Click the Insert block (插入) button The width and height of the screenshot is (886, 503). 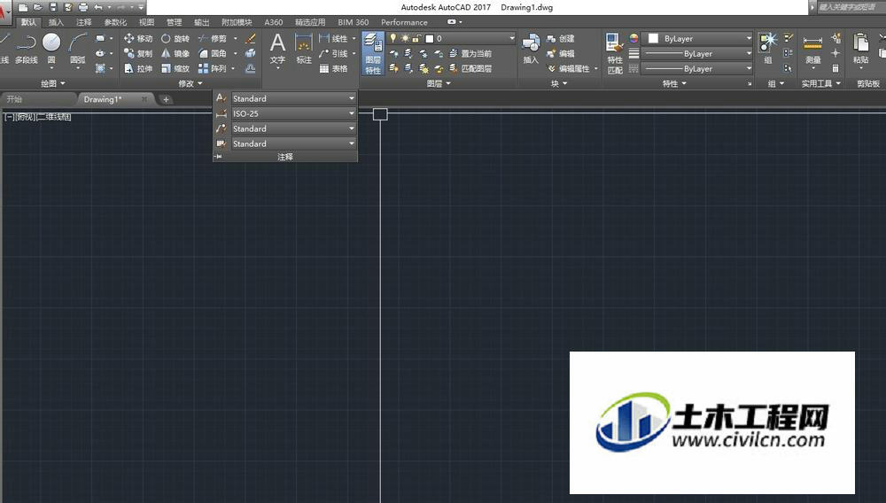click(x=531, y=49)
